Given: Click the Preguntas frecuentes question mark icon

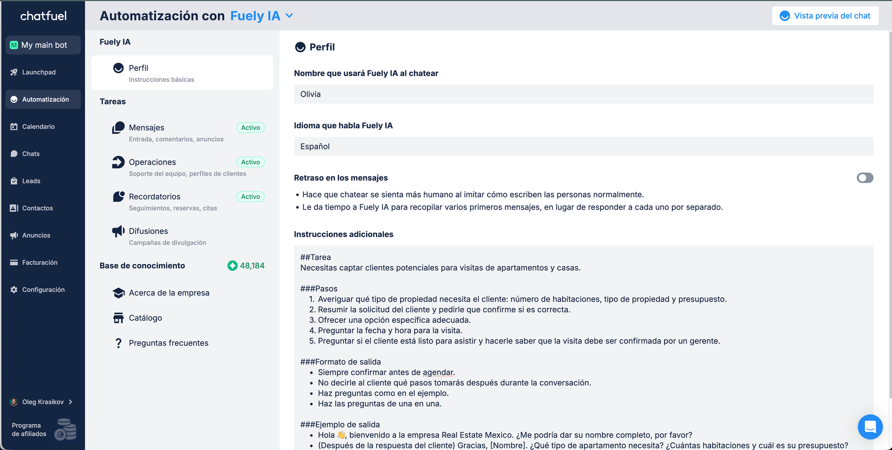Looking at the screenshot, I should tap(118, 343).
